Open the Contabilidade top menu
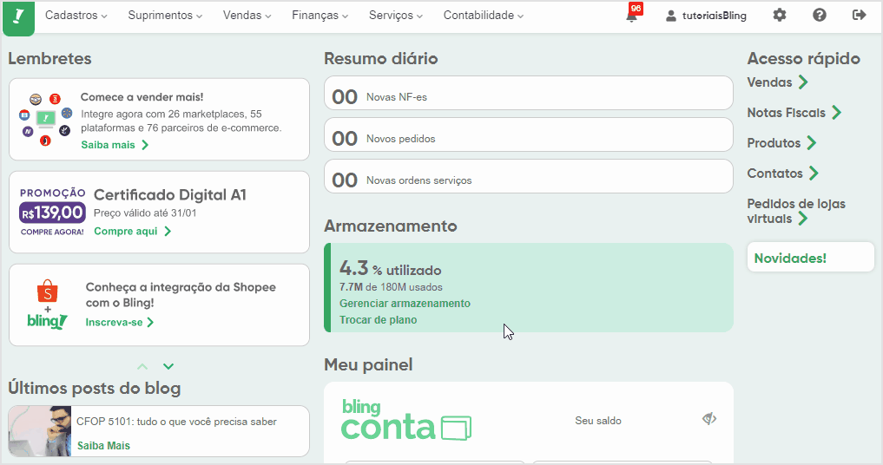The image size is (883, 465). (x=483, y=16)
